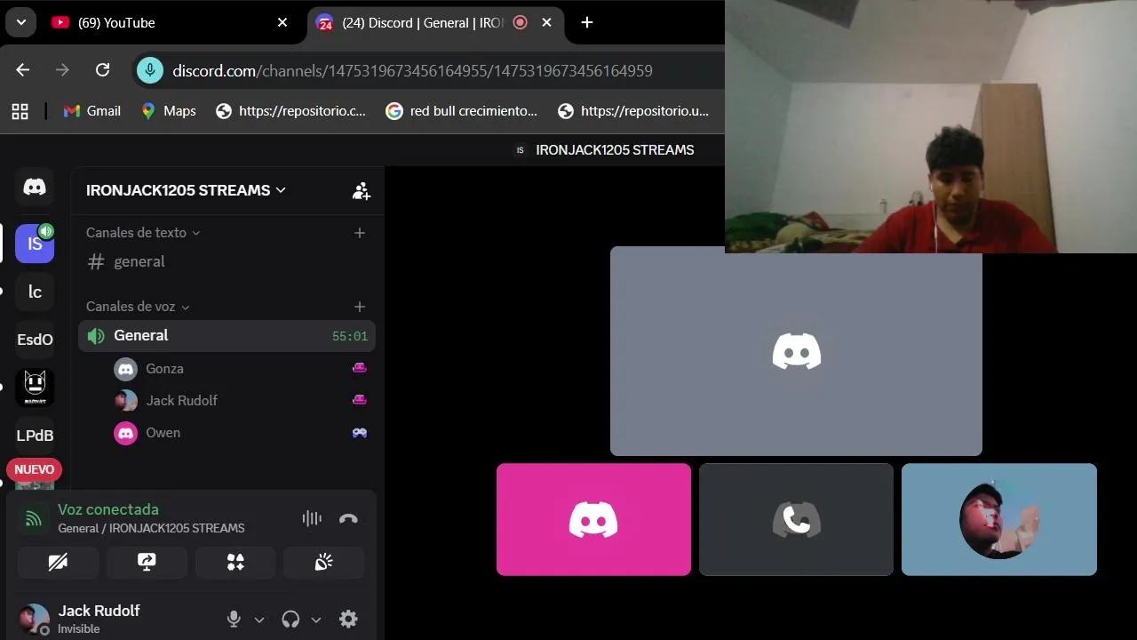Open the general text channel

[227, 261]
